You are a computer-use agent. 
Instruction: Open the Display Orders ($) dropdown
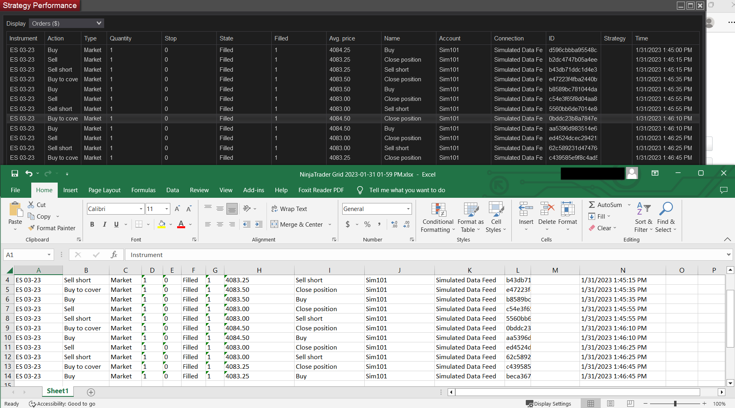pyautogui.click(x=67, y=23)
